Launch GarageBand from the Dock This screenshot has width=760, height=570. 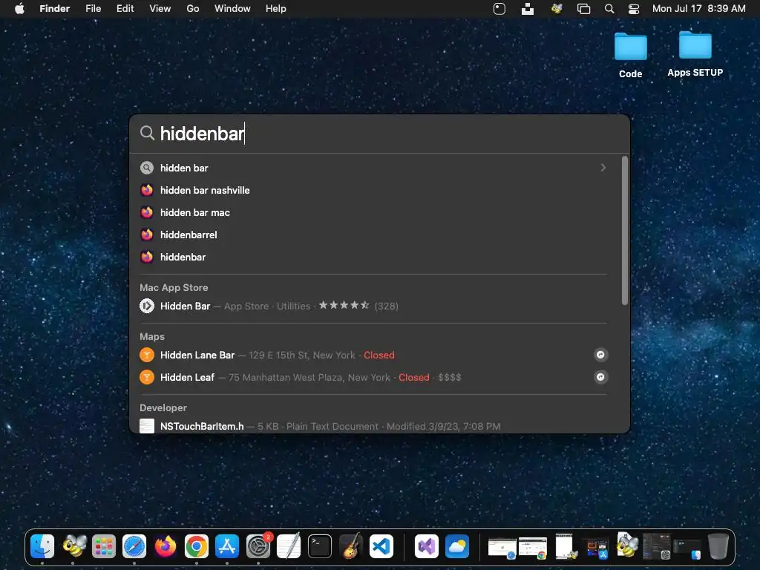point(351,547)
